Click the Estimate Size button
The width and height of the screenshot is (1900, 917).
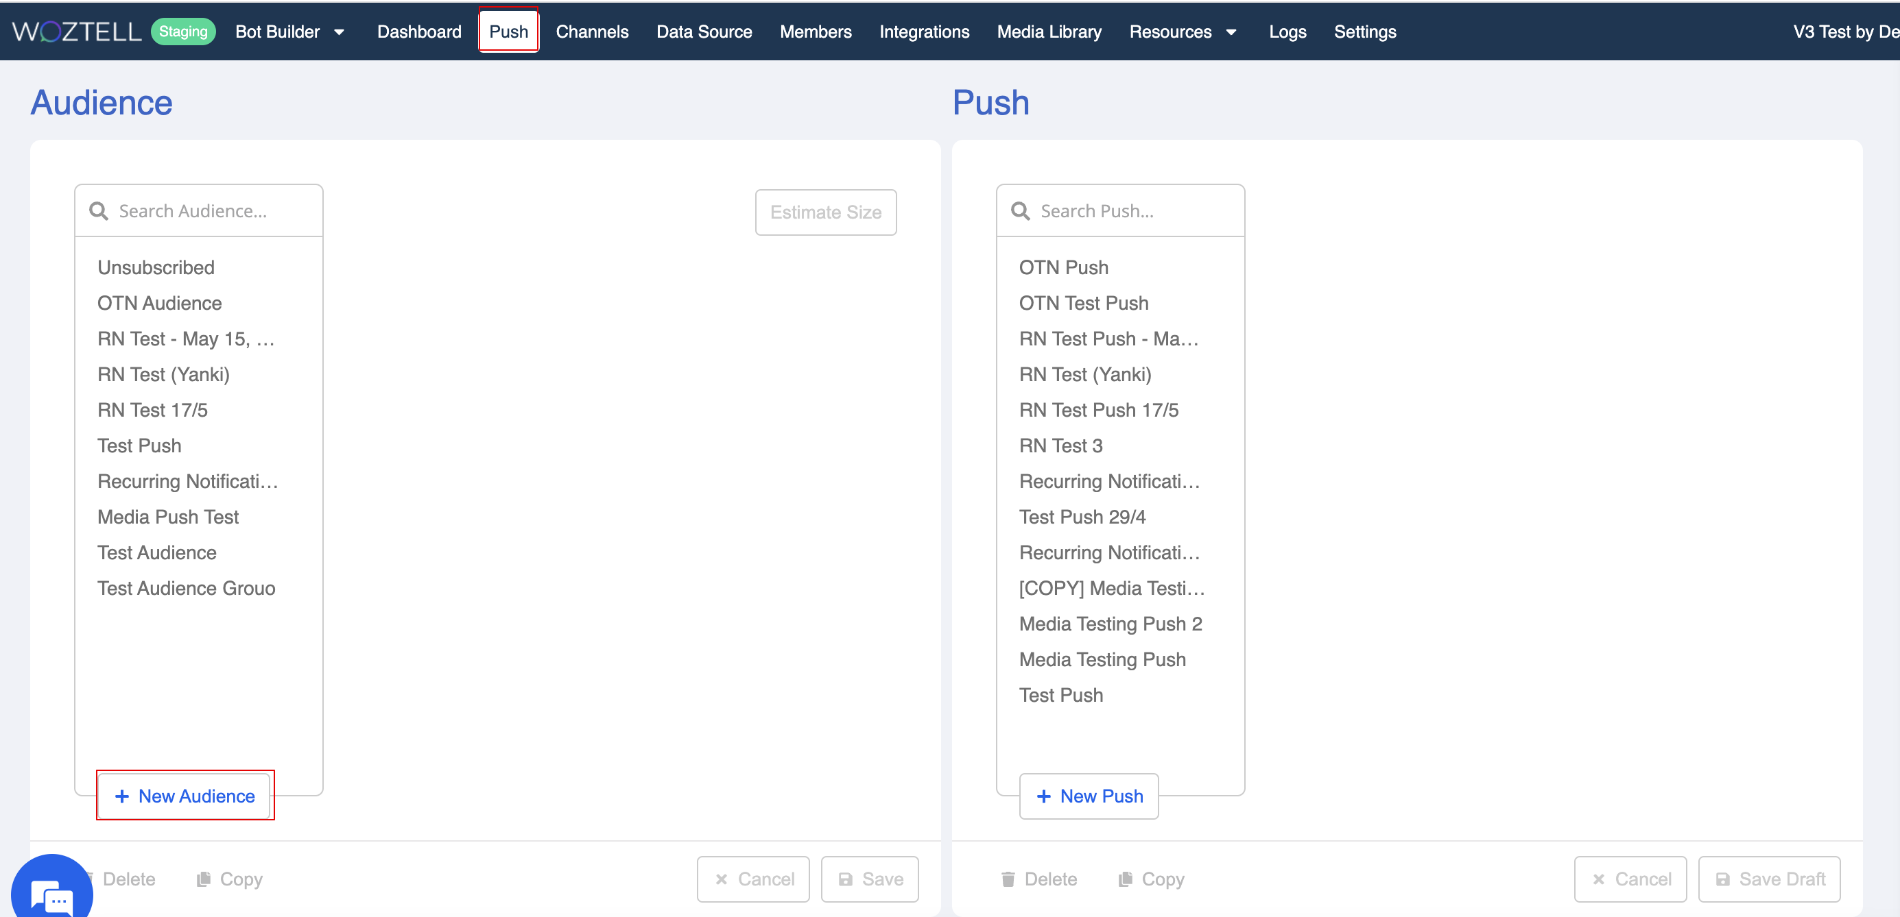click(x=825, y=212)
